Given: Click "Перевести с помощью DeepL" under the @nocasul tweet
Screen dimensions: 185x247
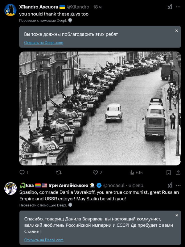Looking at the screenshot, I should point(43,205).
